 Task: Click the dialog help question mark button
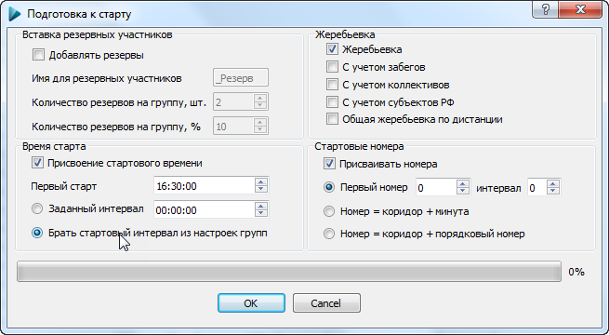[x=545, y=9]
